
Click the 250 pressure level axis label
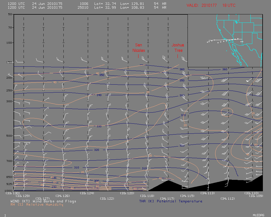point(9,90)
